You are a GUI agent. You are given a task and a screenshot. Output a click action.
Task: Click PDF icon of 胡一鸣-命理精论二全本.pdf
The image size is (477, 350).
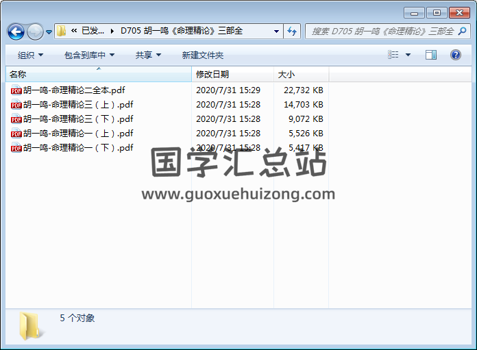pos(16,90)
